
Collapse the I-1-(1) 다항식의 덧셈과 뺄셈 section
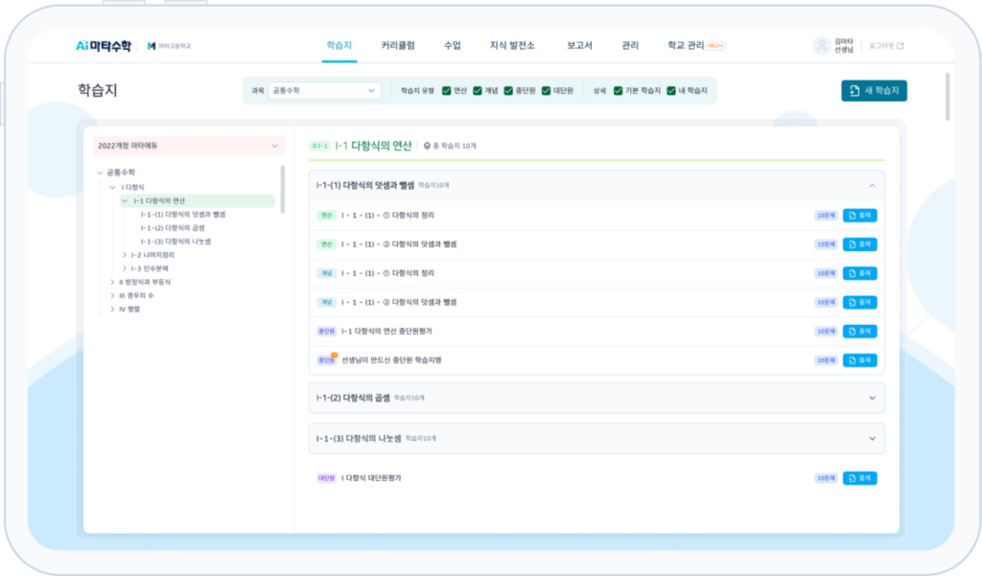872,185
